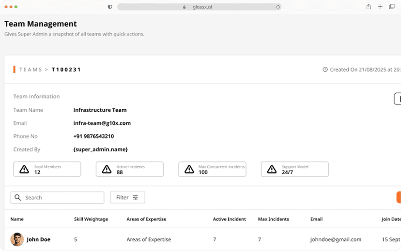The width and height of the screenshot is (401, 251).
Task: Open a new tab with plus icon
Action: click(380, 7)
